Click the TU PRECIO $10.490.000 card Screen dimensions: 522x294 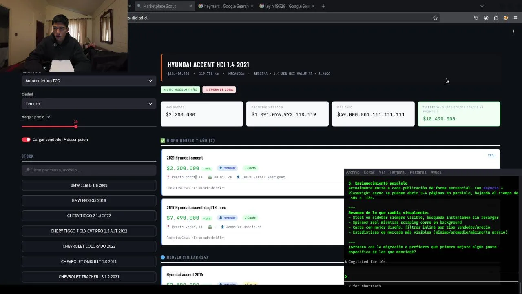[x=459, y=114]
